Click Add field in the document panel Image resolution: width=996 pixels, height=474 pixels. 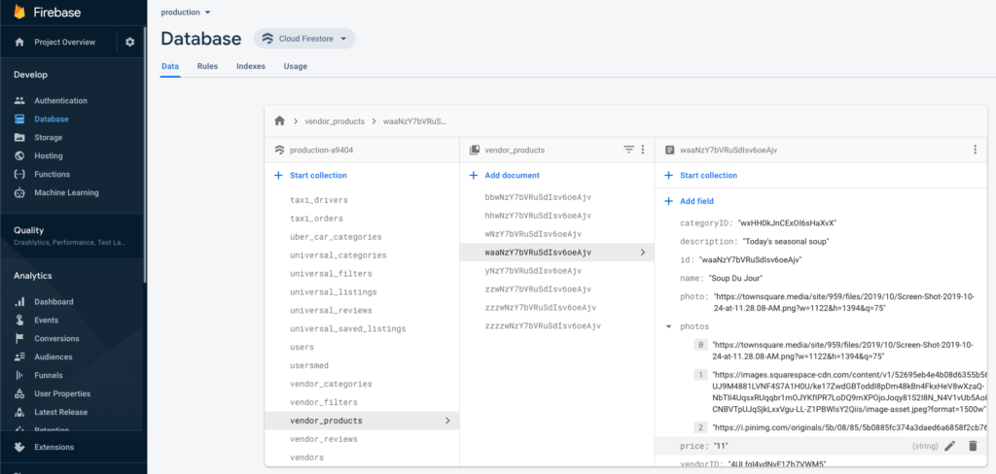695,201
